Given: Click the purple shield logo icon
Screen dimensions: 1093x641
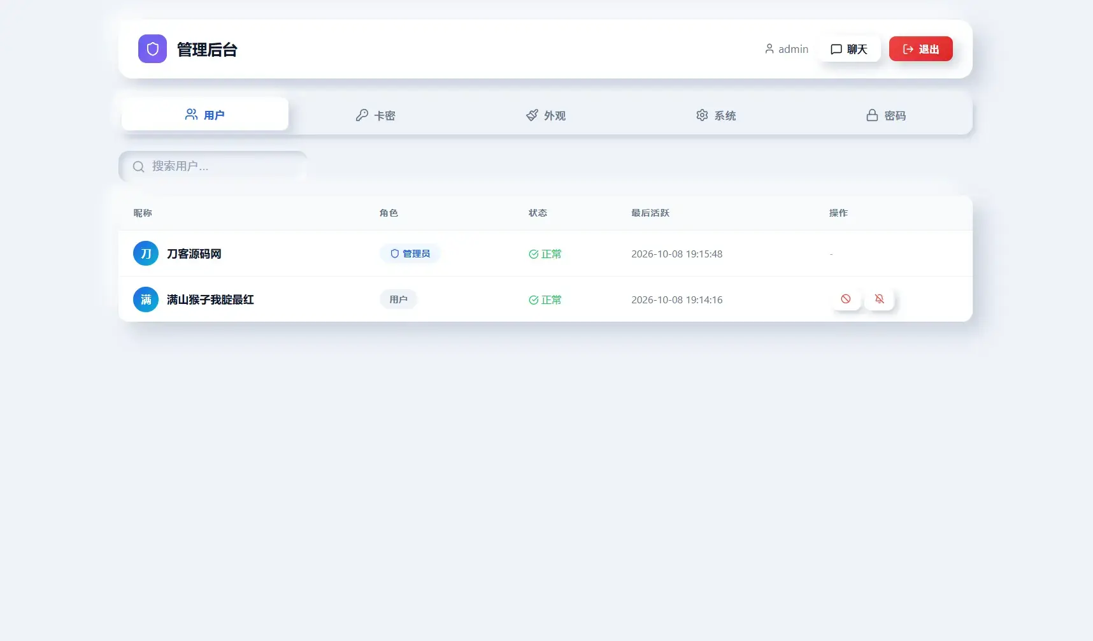Looking at the screenshot, I should coord(152,49).
